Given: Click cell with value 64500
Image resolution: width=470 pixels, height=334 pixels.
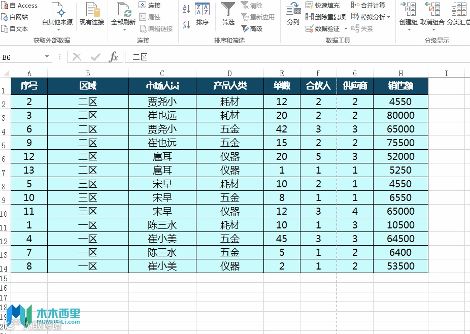Looking at the screenshot, I should coord(401,239).
